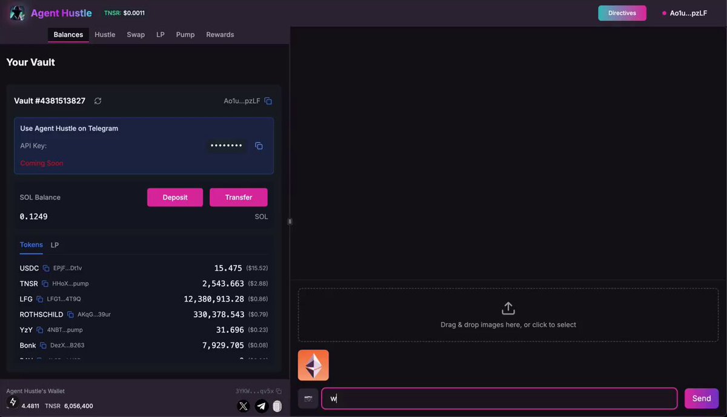Screen dimensions: 727x417
Task: Click the Agent Hustle logo avatar
Action: 17,13
